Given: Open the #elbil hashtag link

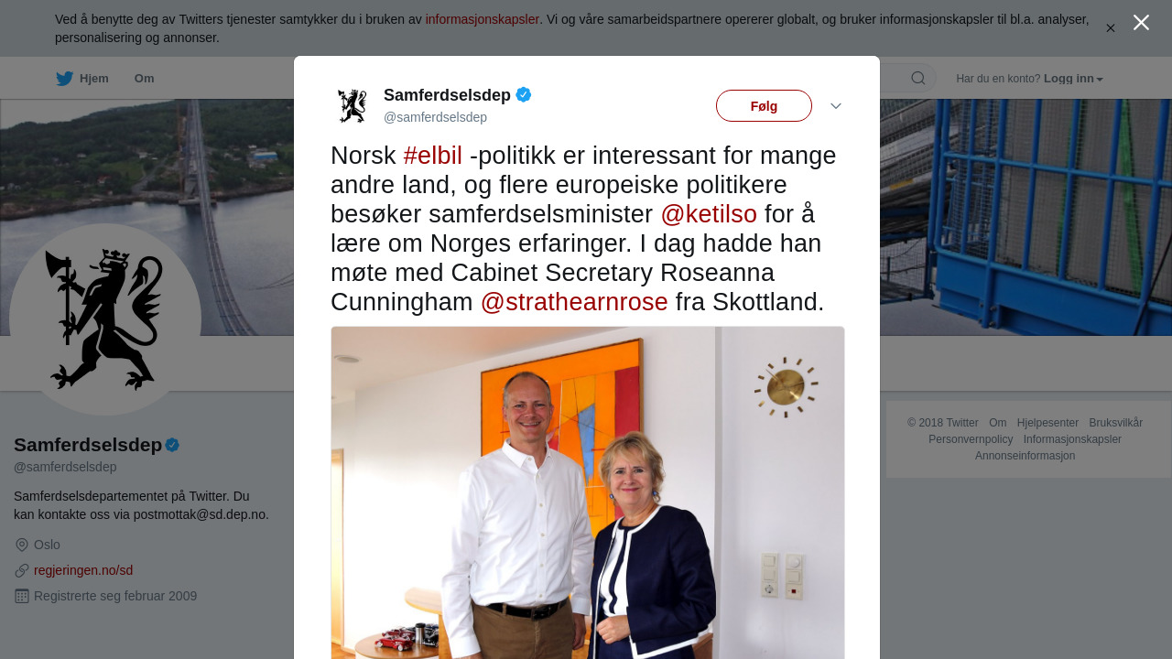Looking at the screenshot, I should [x=433, y=156].
